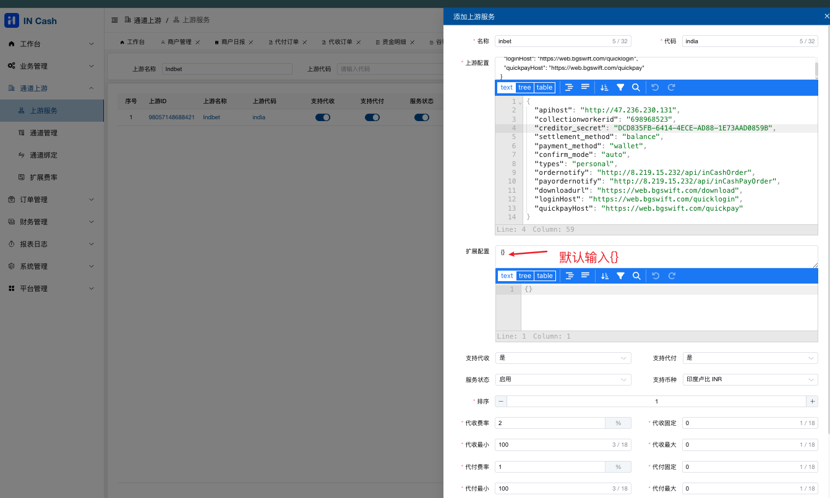Screen dimensions: 830x498
Task: Click plus button on 排序 stepper
Action: 811,402
